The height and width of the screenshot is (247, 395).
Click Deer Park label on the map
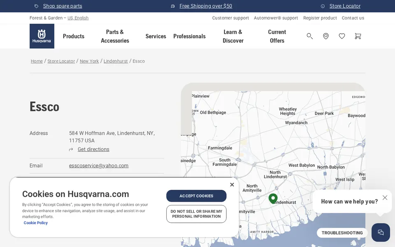click(x=324, y=114)
